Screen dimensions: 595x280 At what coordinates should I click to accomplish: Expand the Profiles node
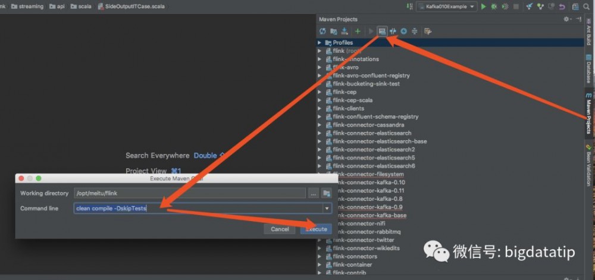coord(320,43)
